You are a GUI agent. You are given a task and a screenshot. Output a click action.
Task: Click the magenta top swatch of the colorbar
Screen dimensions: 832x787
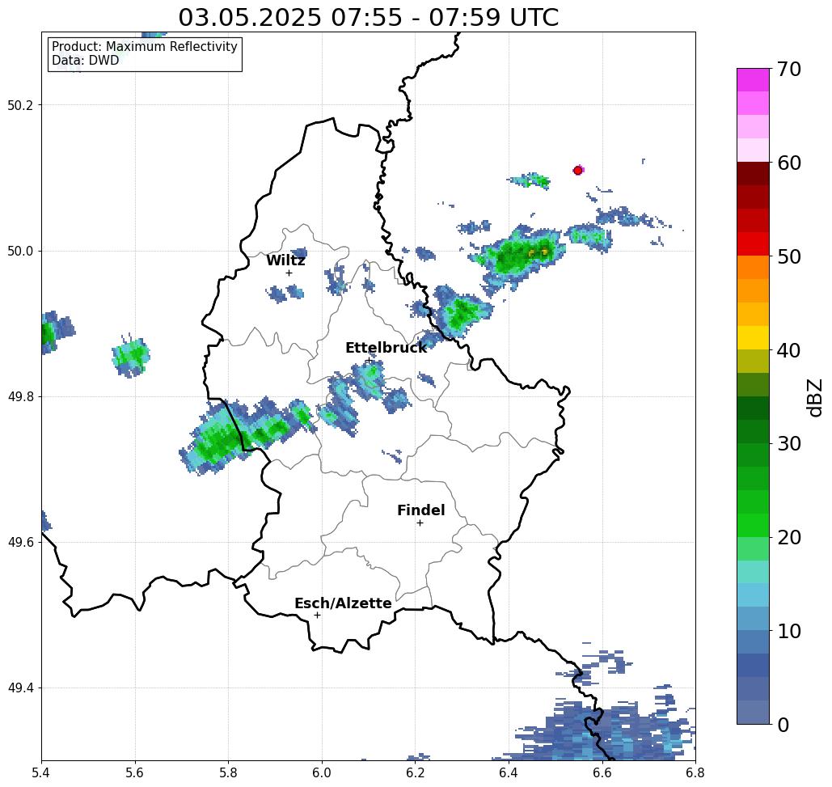753,80
